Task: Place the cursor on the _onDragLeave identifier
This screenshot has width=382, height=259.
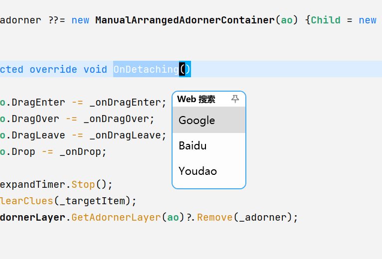Action: tap(126, 135)
